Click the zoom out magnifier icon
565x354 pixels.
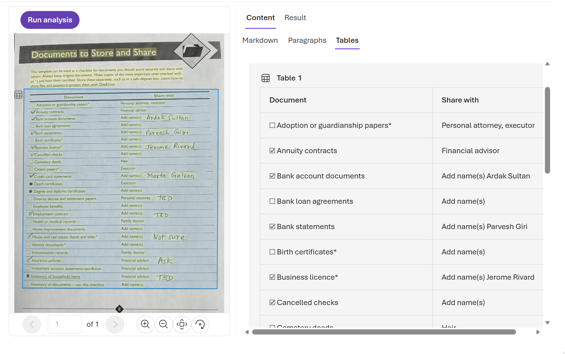[164, 324]
